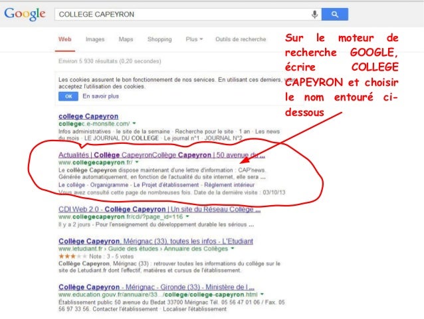
Task: Open the L'Etudiant Collège Capeyron Mérignac result
Action: pyautogui.click(x=156, y=241)
